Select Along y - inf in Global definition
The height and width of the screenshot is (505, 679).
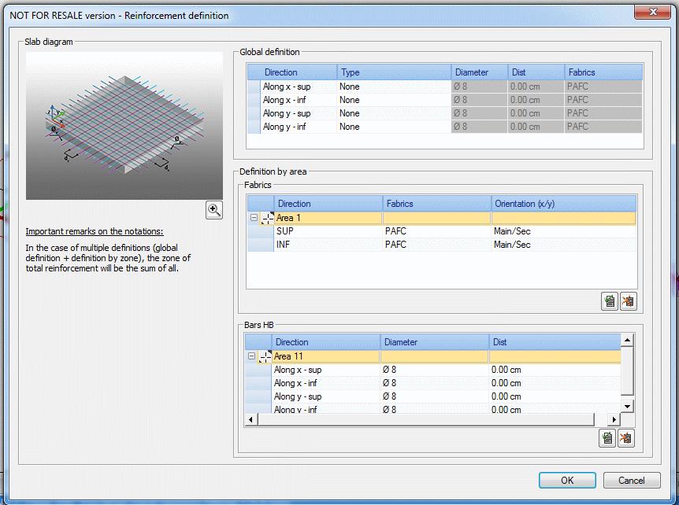coord(299,127)
